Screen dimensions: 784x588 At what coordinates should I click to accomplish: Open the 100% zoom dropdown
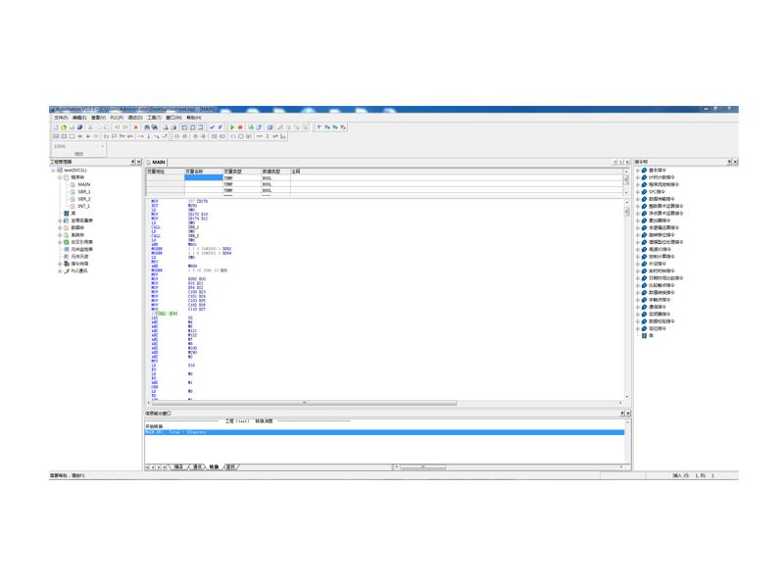pyautogui.click(x=102, y=146)
